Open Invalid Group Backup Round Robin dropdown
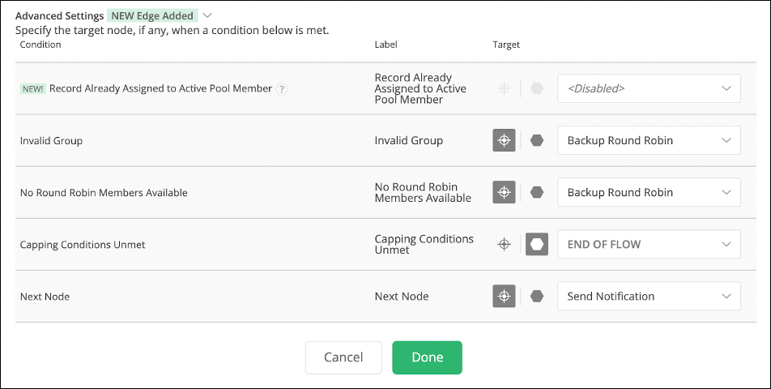Viewport: 771px width, 389px height. point(649,140)
